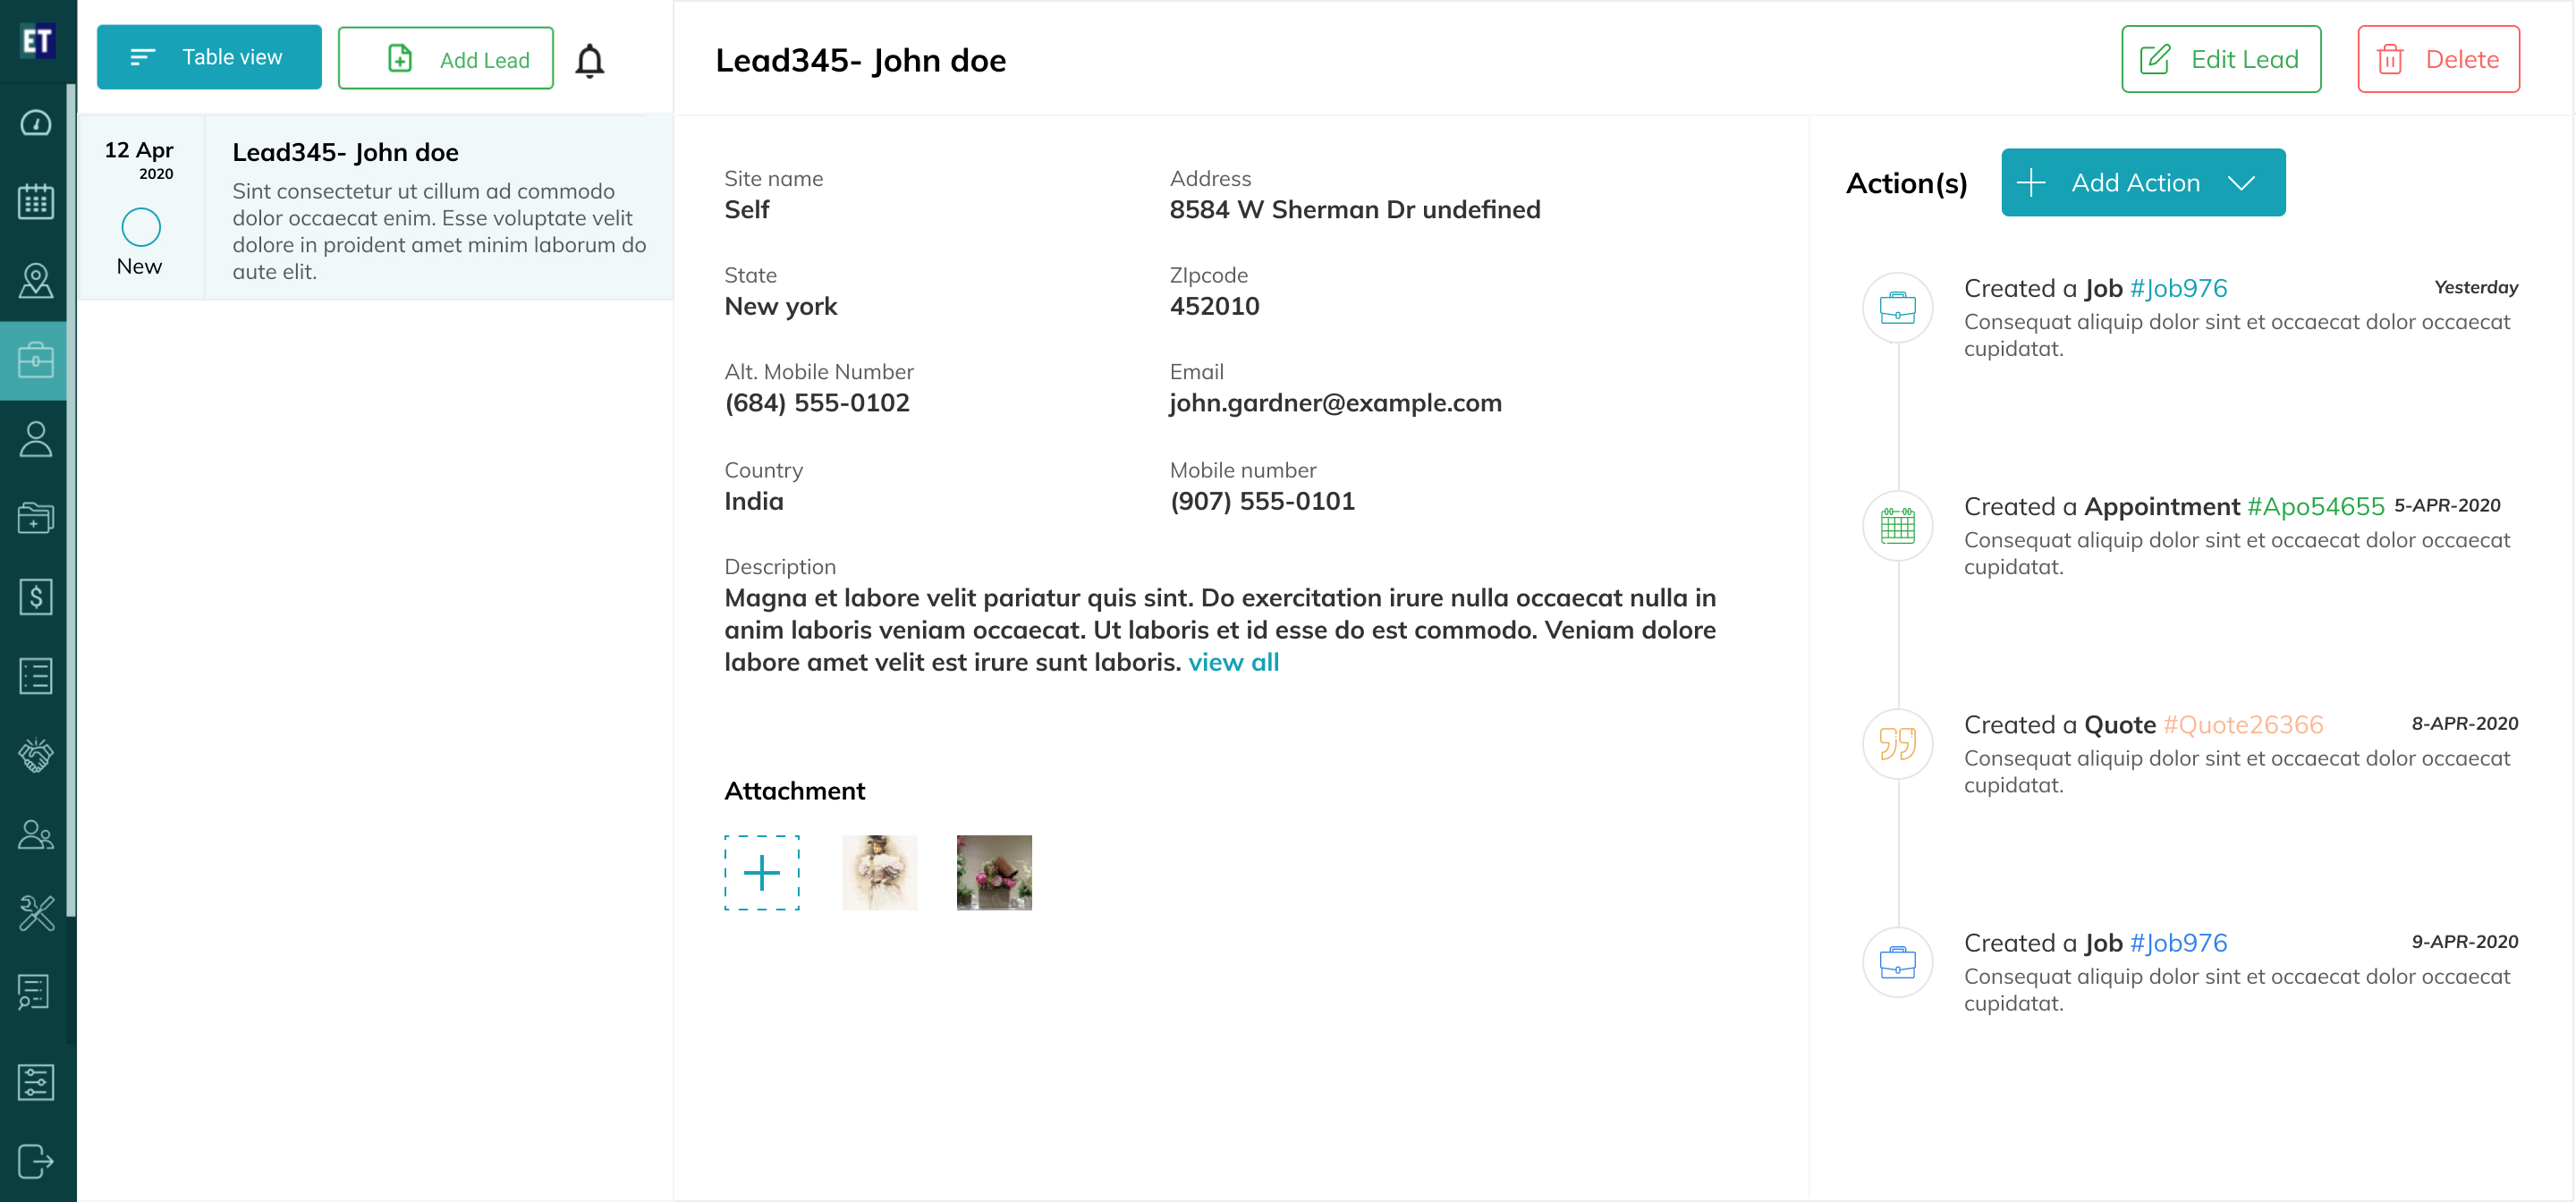Image resolution: width=2576 pixels, height=1202 pixels.
Task: Open the settings sliders sidebar icon
Action: (x=36, y=1082)
